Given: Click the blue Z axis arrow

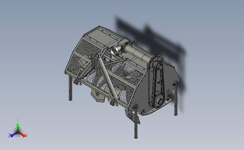Looking at the screenshot, I should coord(14,135).
